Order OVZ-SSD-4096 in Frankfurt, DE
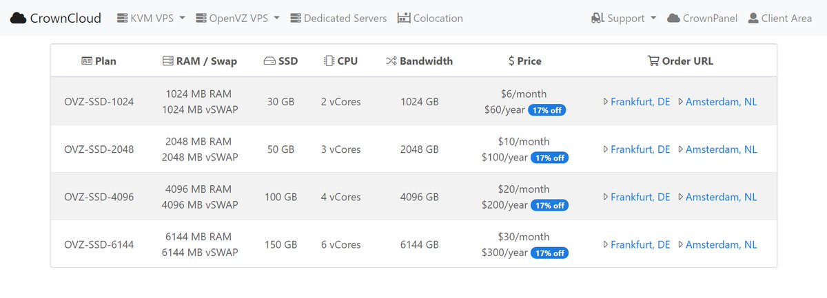The image size is (827, 298). (640, 197)
